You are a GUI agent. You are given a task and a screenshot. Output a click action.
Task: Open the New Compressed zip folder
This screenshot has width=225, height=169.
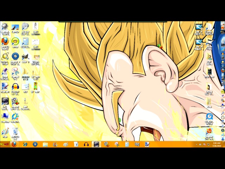[25, 104]
